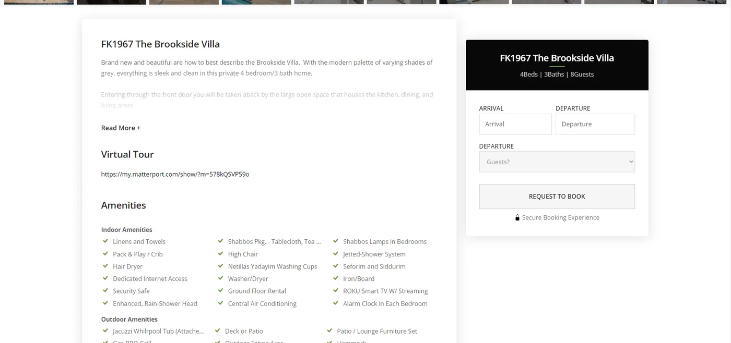This screenshot has width=731, height=343.
Task: Click the Iron/Board amenity text
Action: point(359,279)
